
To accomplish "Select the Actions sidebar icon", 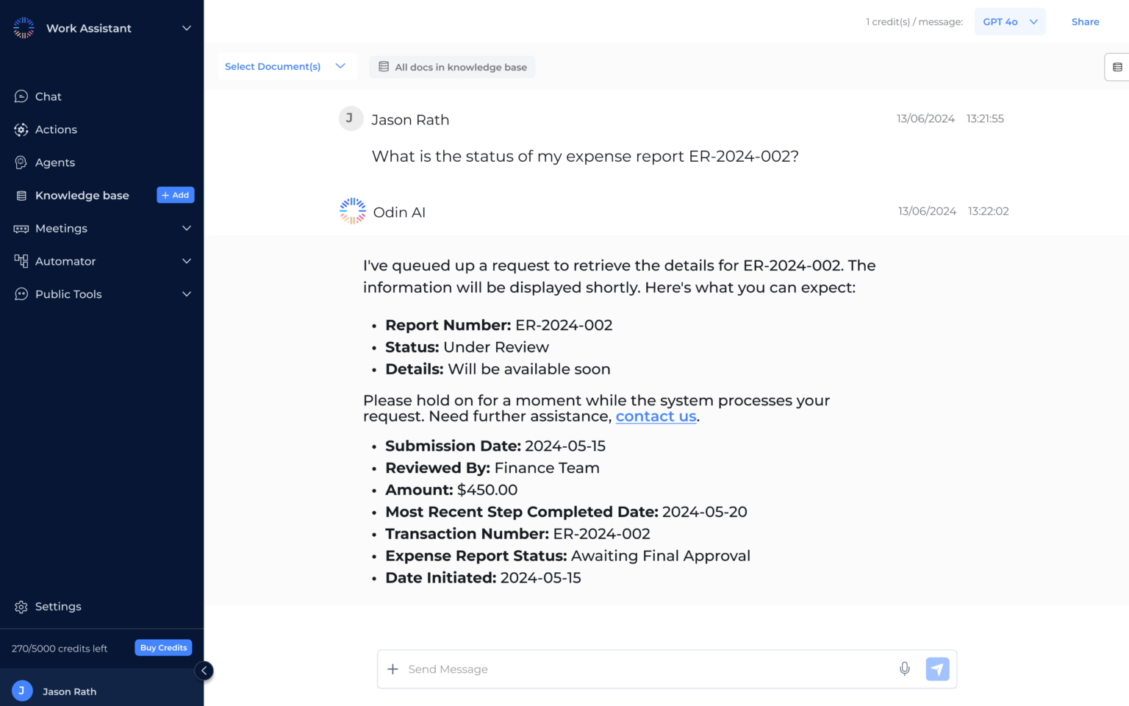I will (21, 129).
